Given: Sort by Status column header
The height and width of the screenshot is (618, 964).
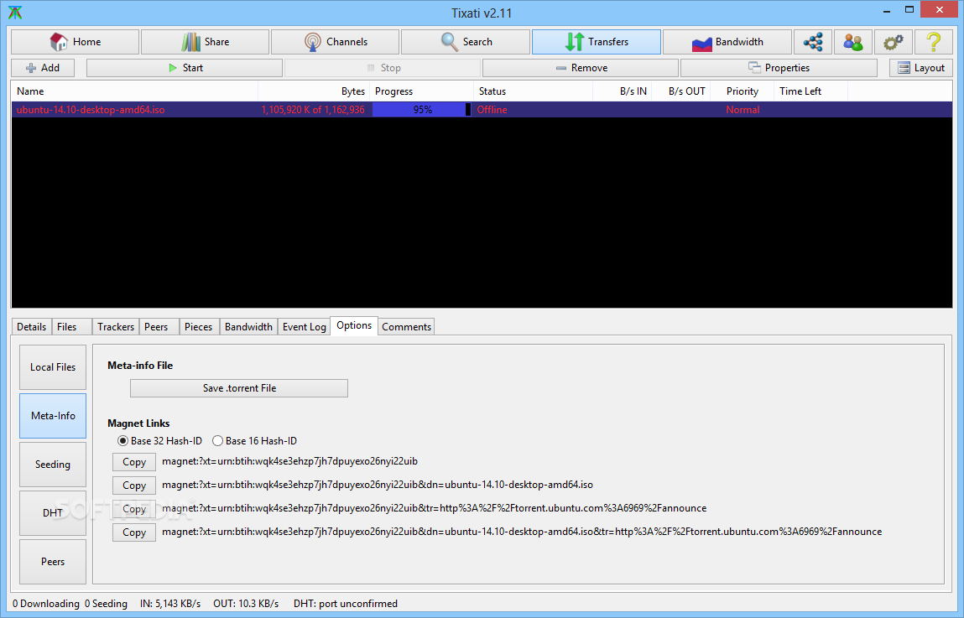Looking at the screenshot, I should [x=533, y=91].
